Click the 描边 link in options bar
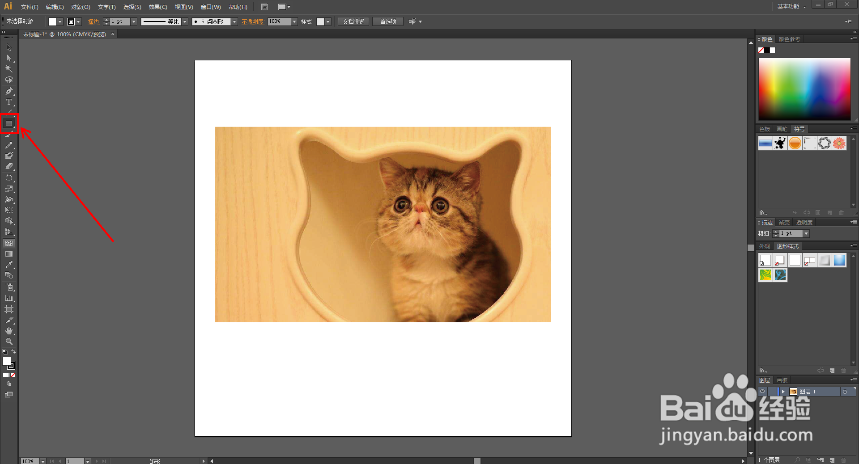The width and height of the screenshot is (859, 464). point(94,21)
